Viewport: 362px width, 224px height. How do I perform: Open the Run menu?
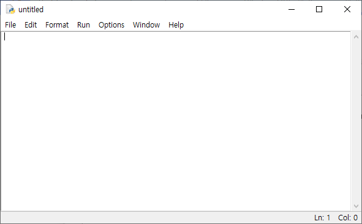pyautogui.click(x=83, y=24)
